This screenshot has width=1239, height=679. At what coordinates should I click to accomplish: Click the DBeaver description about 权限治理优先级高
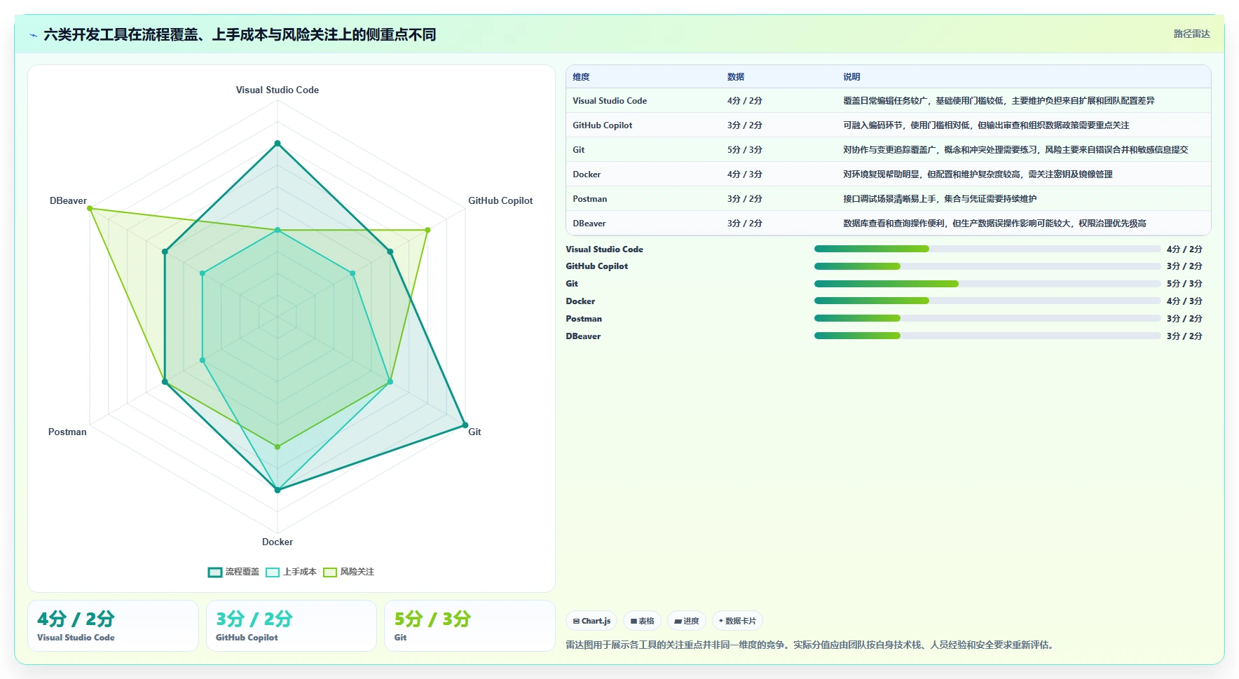pyautogui.click(x=994, y=224)
